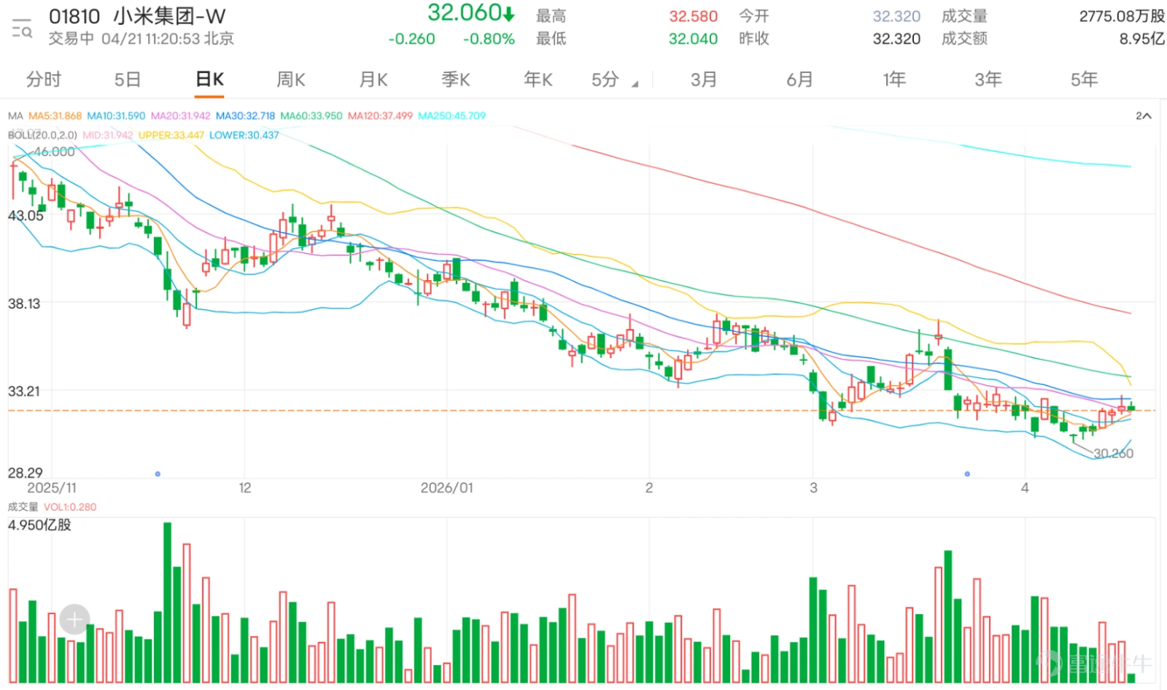Image resolution: width=1167 pixels, height=690 pixels.
Task: Click the 46.000 high price annotation
Action: tap(54, 152)
